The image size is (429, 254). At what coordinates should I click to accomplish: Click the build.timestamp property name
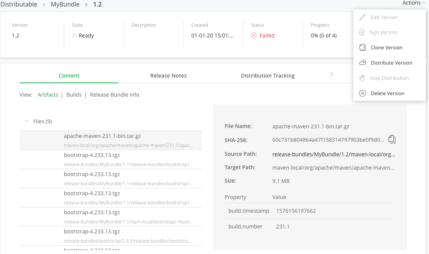[249, 211]
